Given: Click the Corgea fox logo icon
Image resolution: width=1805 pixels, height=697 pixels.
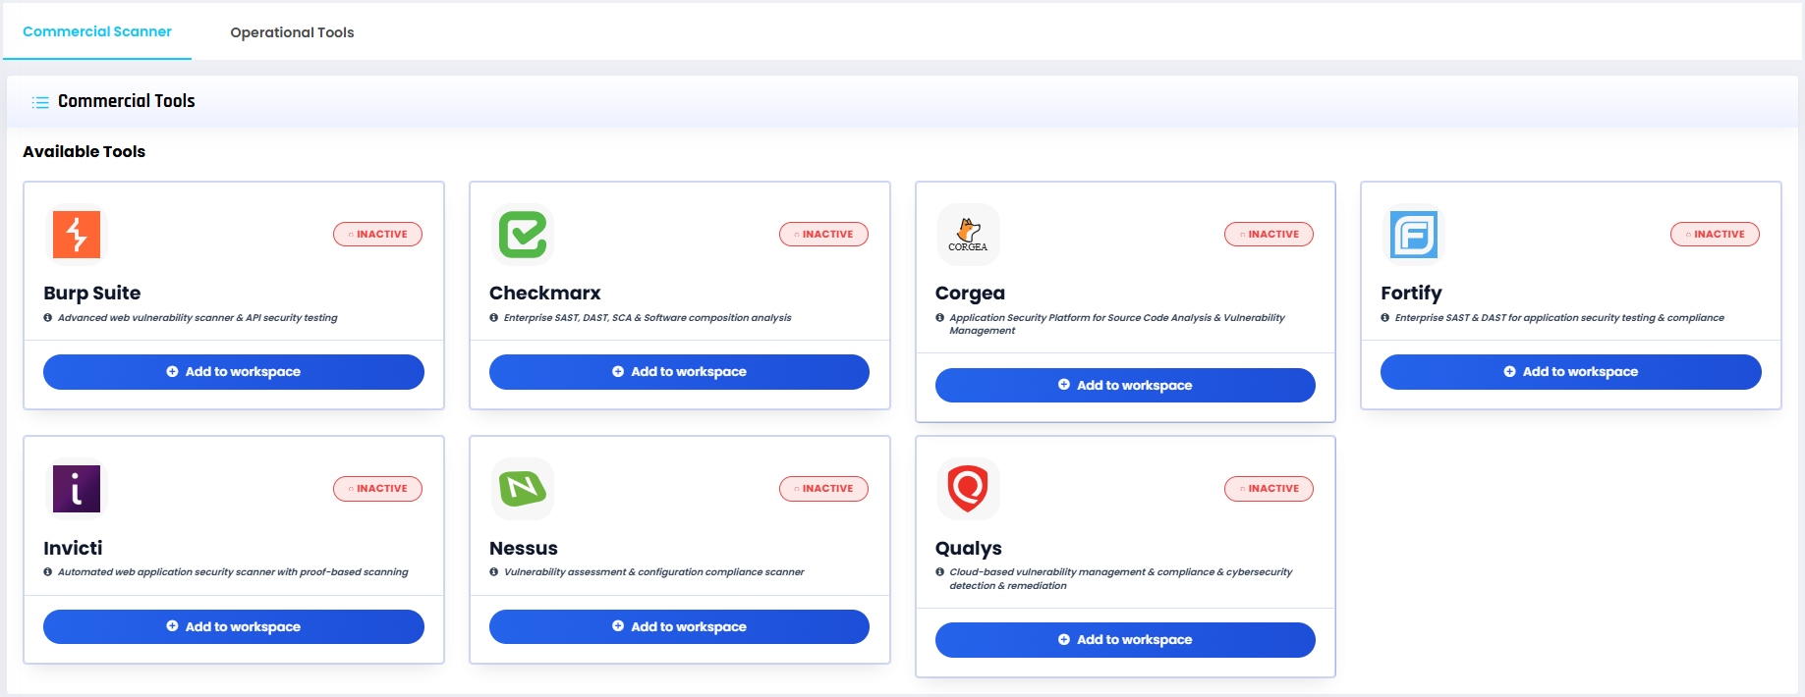Looking at the screenshot, I should [x=968, y=235].
